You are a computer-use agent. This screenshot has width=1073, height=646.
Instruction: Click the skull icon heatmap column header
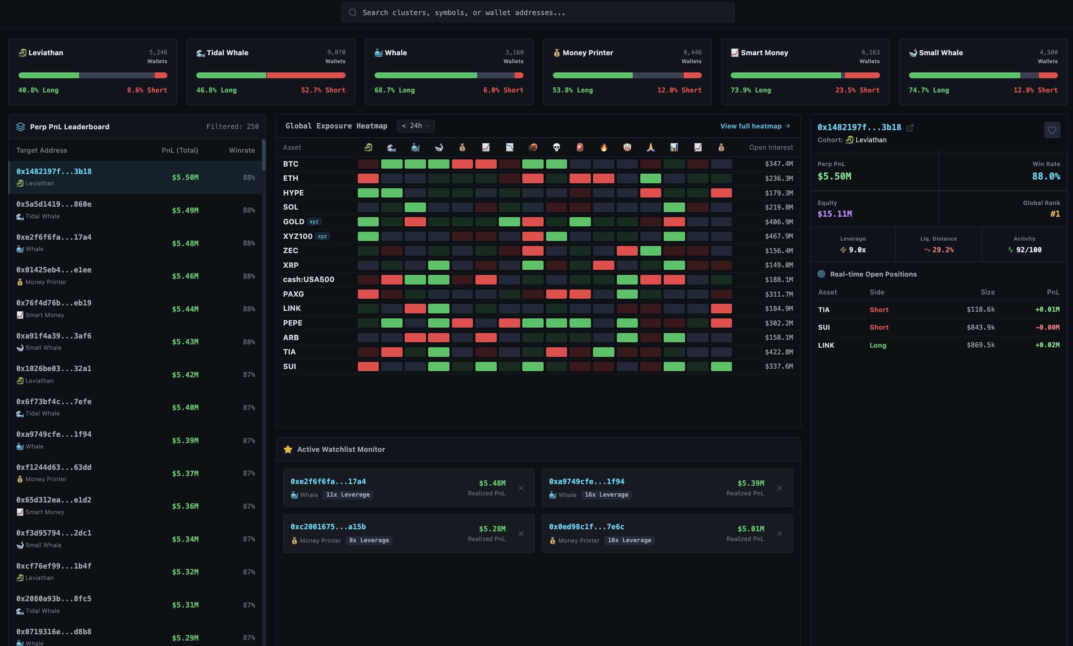click(x=556, y=148)
